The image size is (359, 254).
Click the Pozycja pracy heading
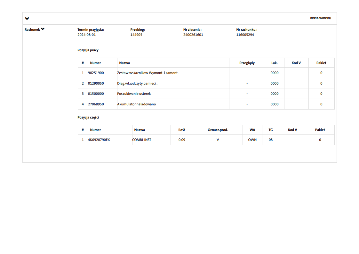(88, 50)
